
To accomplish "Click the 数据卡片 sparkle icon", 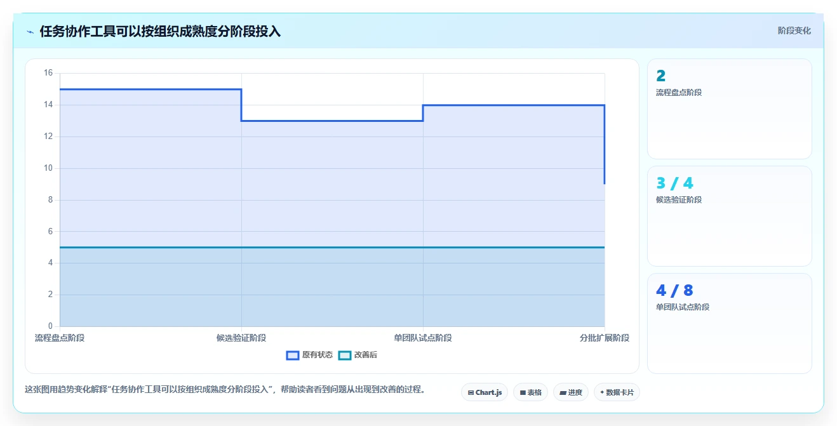I will pos(602,392).
